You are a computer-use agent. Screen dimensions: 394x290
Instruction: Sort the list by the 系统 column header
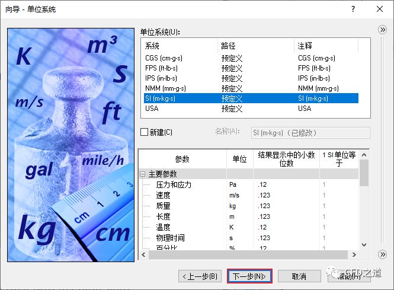pos(178,46)
